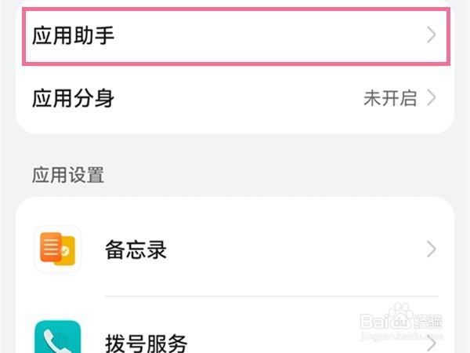Image resolution: width=470 pixels, height=353 pixels.
Task: Tap the 未开启 status text
Action: click(390, 99)
